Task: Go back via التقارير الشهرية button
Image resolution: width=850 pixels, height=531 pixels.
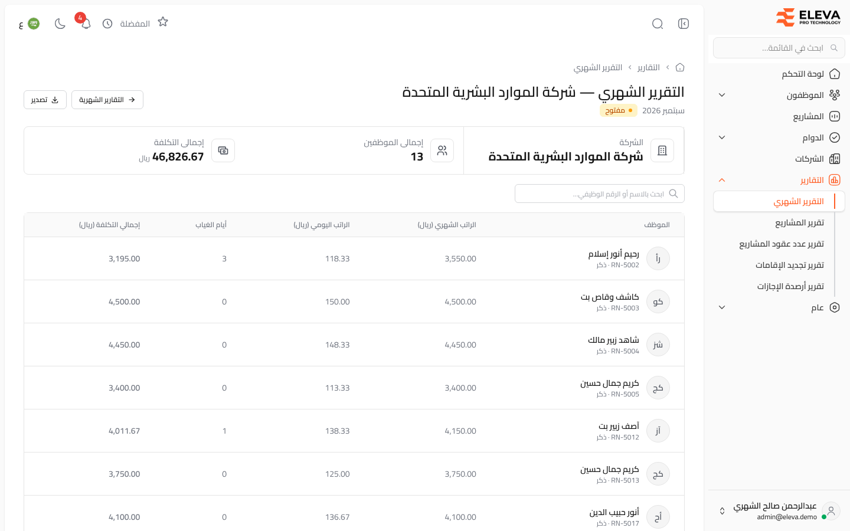Action: tap(107, 100)
